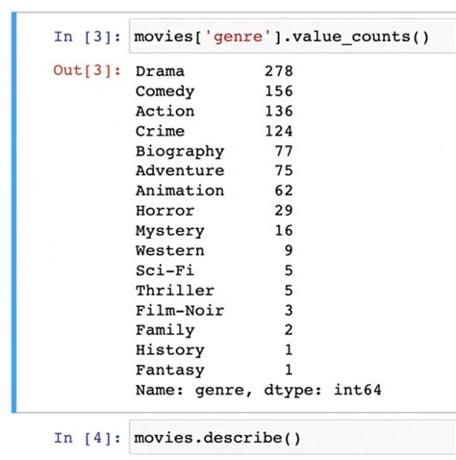The image size is (456, 460).
Task: Click the Drama row in output
Action: (215, 71)
